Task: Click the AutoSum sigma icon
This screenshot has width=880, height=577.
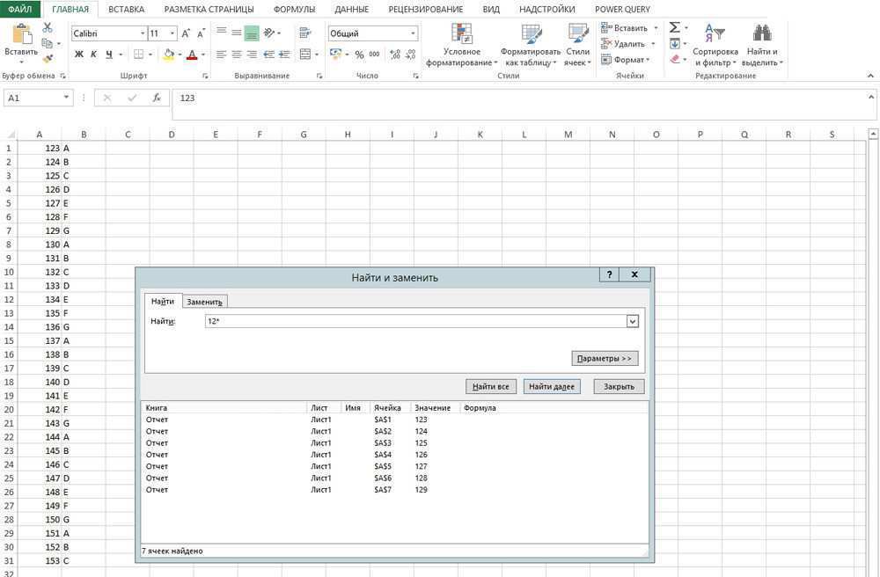Action: (675, 28)
